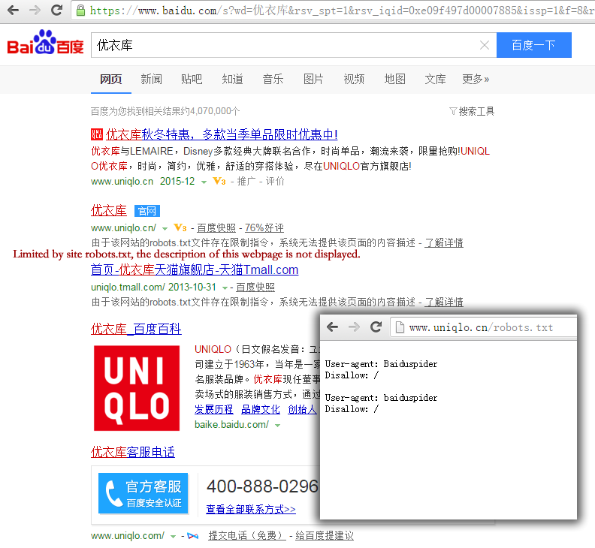Expand dropdown arrow next to www.uniqlo.cn/
The width and height of the screenshot is (595, 548).
(x=165, y=229)
